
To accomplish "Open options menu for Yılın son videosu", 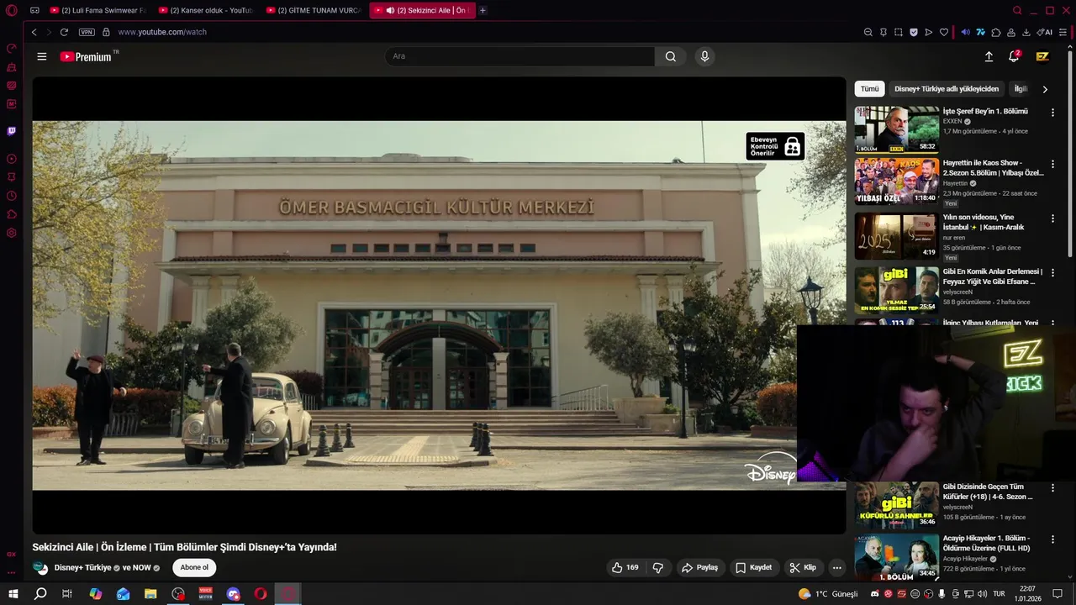I will (x=1052, y=218).
